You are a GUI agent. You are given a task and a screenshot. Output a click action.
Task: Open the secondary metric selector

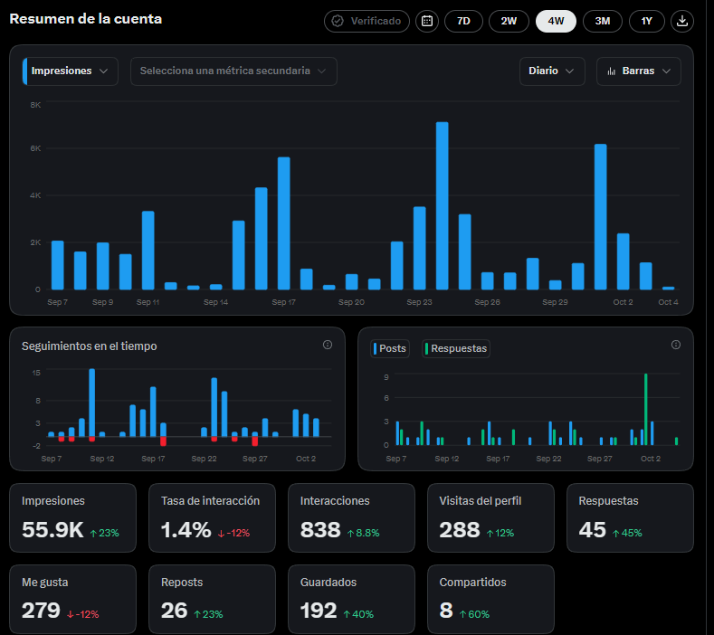[233, 71]
